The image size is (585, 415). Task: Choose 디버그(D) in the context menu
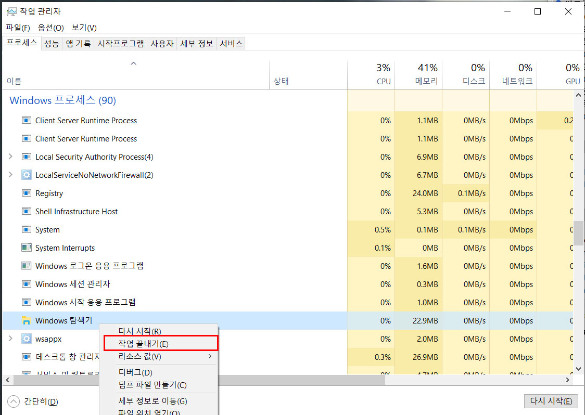click(159, 372)
